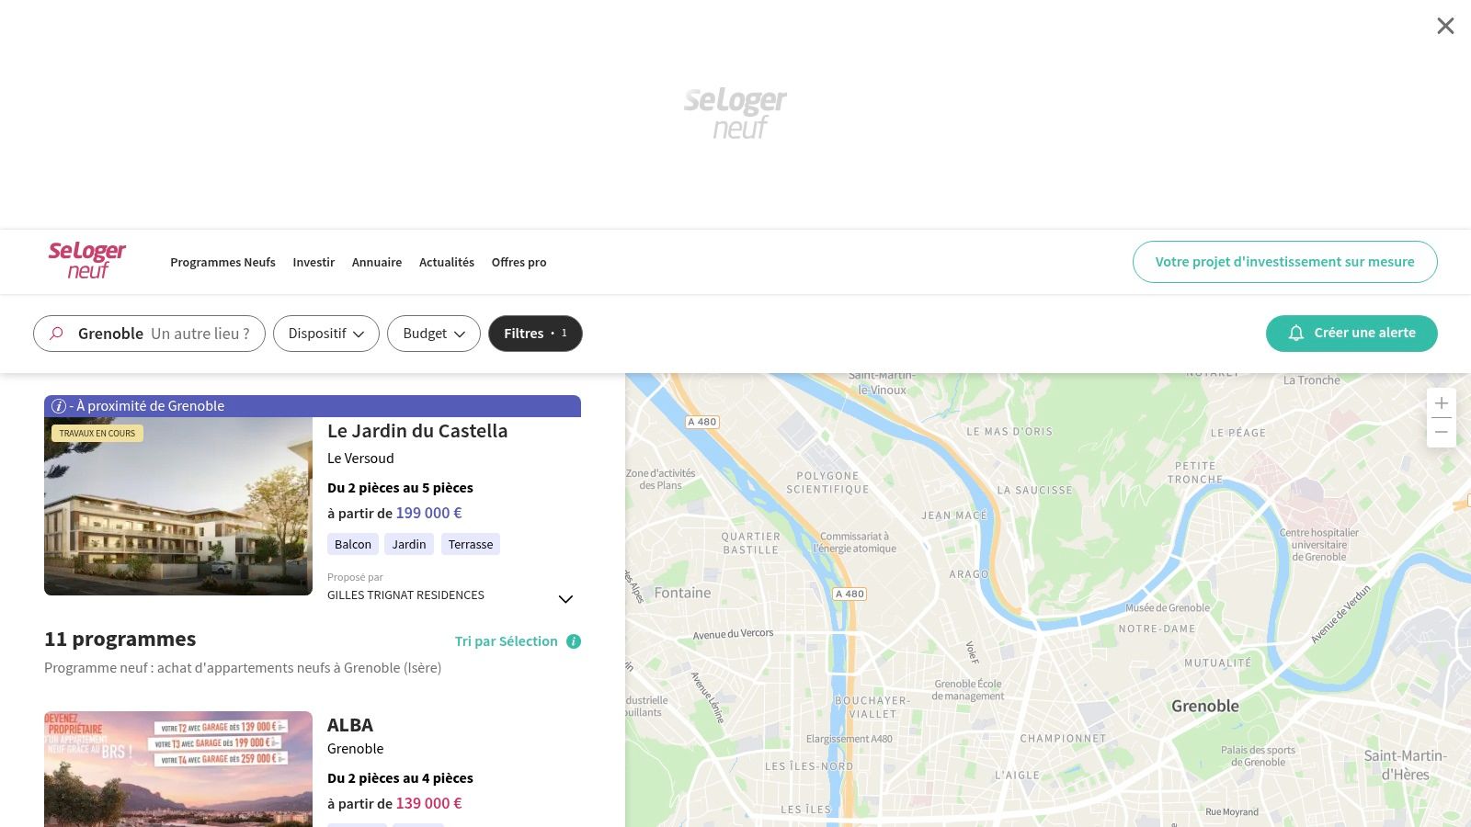Open the ALBA program thumbnail image
Screen dimensions: 1471x827
coord(178,769)
